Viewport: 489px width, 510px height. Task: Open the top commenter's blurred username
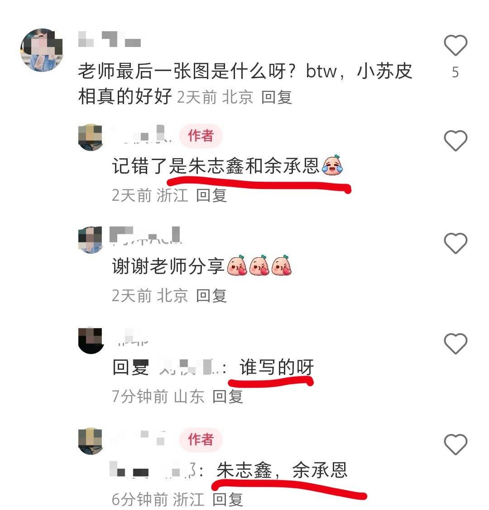tap(110, 39)
